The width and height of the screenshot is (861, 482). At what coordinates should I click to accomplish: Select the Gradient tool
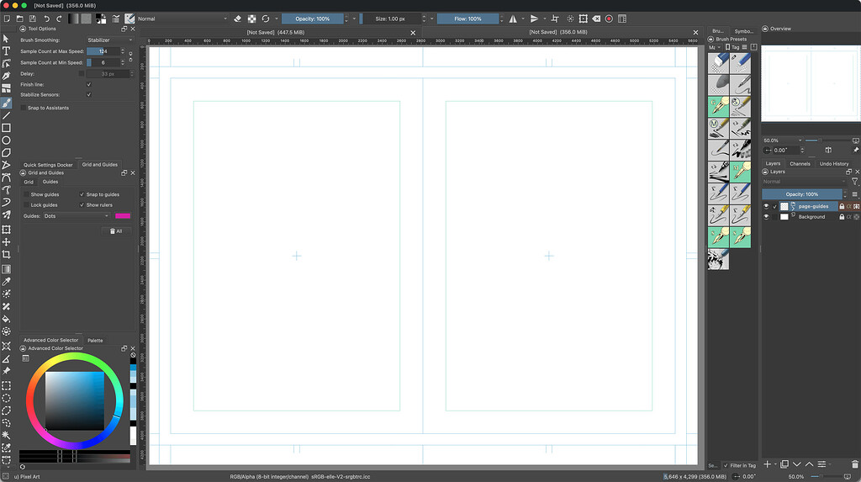[6, 269]
